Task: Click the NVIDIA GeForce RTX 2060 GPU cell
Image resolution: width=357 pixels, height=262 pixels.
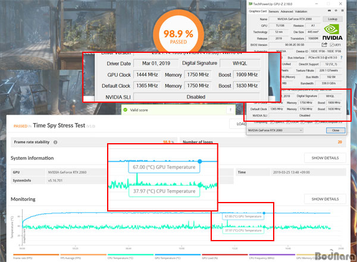Action: (x=76, y=172)
